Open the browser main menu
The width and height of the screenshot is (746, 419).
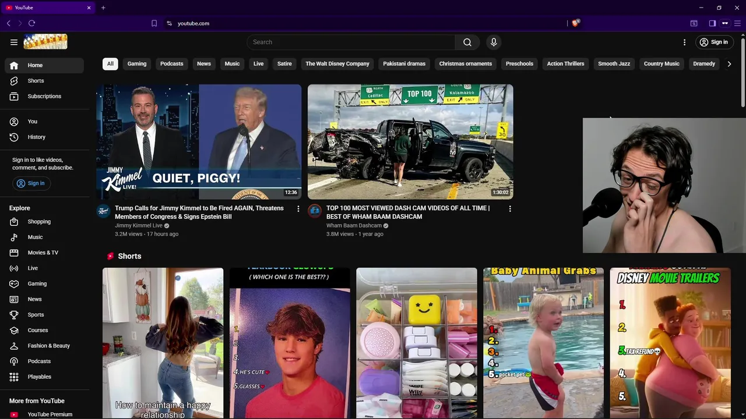pyautogui.click(x=737, y=23)
